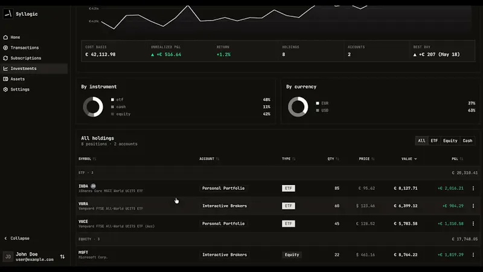Click the Subscriptions refresh icon
The image size is (483, 272).
coord(5,58)
